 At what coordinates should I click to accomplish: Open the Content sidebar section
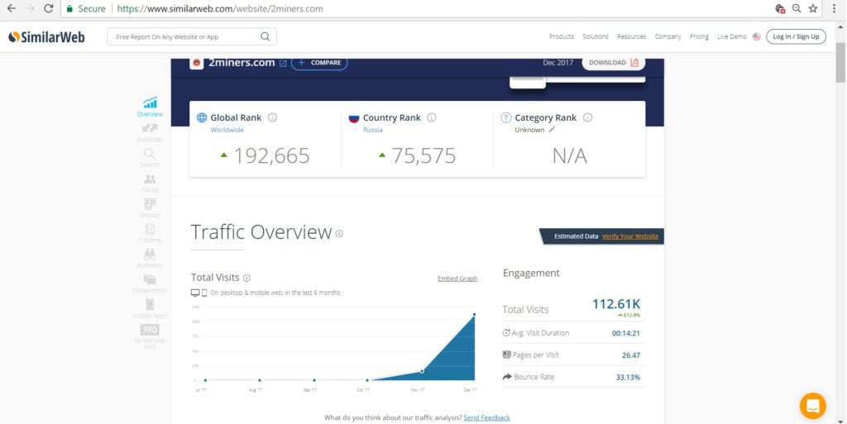point(150,233)
